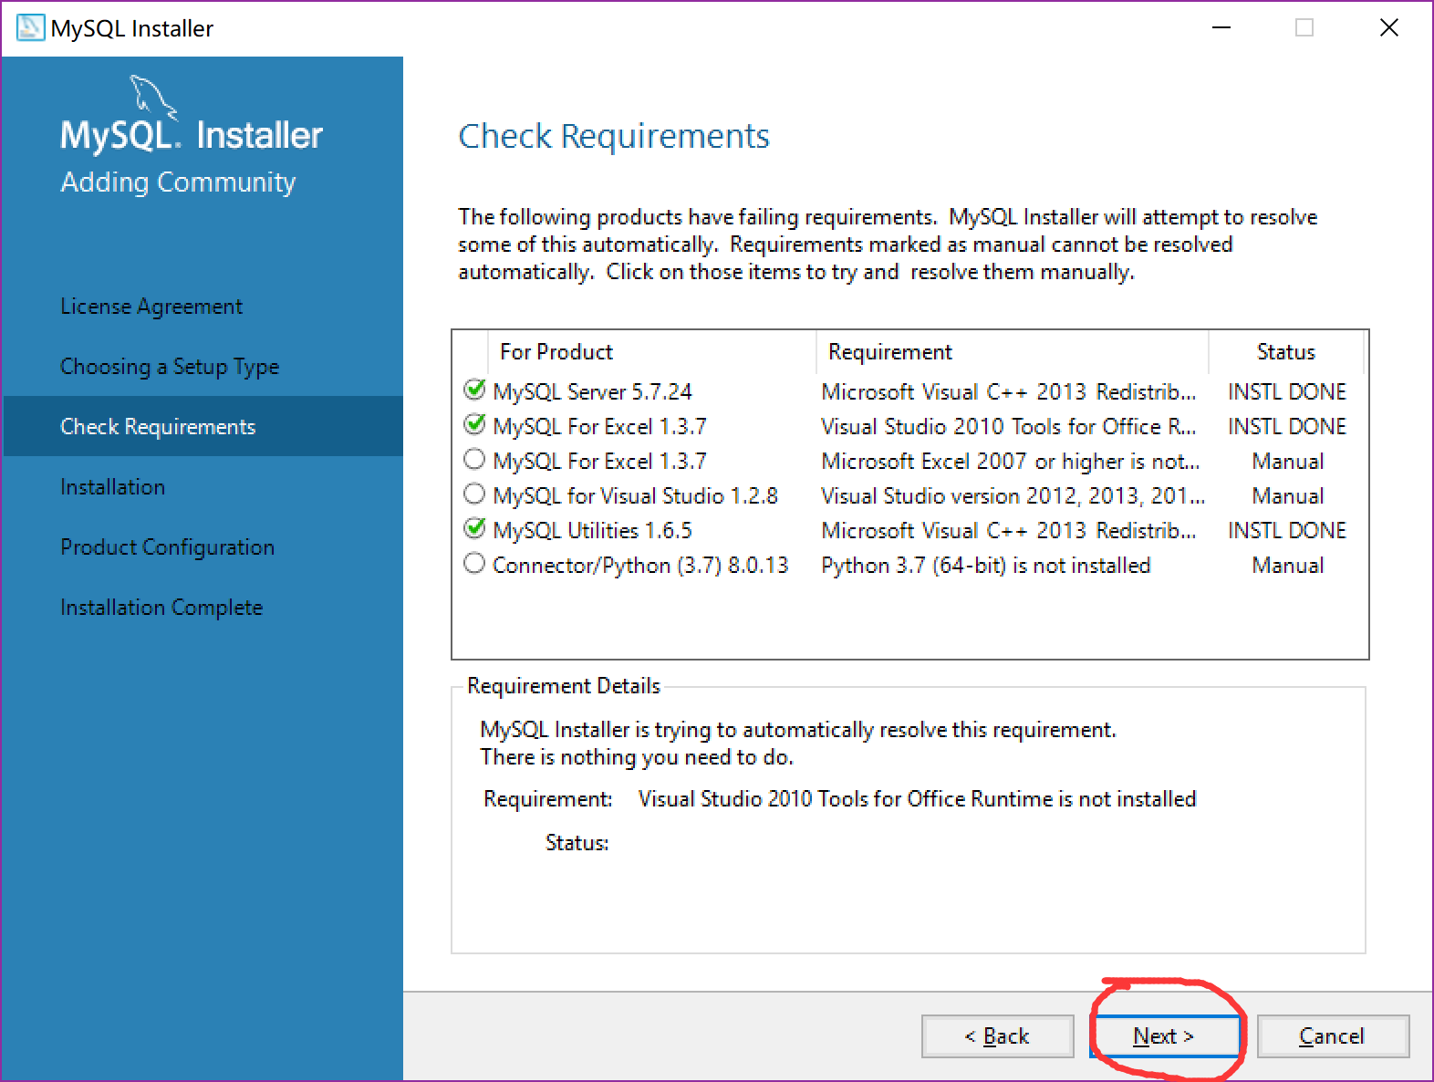Click the Requirement Details group label
Image resolution: width=1434 pixels, height=1082 pixels.
tap(564, 685)
